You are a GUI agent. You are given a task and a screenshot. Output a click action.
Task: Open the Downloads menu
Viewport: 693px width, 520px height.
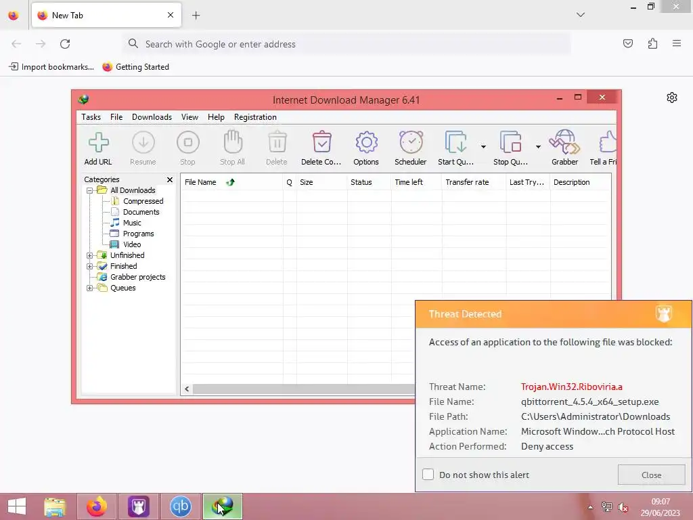click(152, 117)
